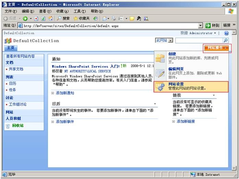Click the recycle bin icon
The width and height of the screenshot is (239, 179).
point(8,126)
